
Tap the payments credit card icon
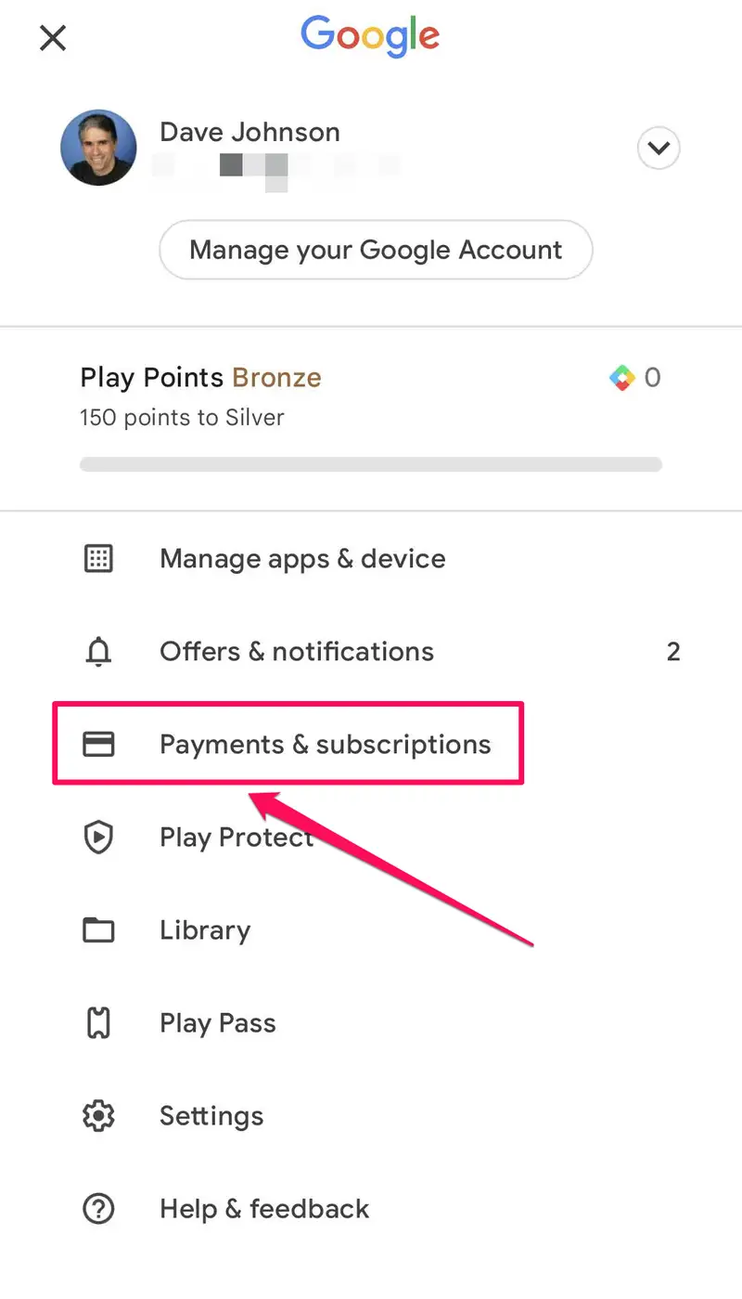click(x=98, y=744)
